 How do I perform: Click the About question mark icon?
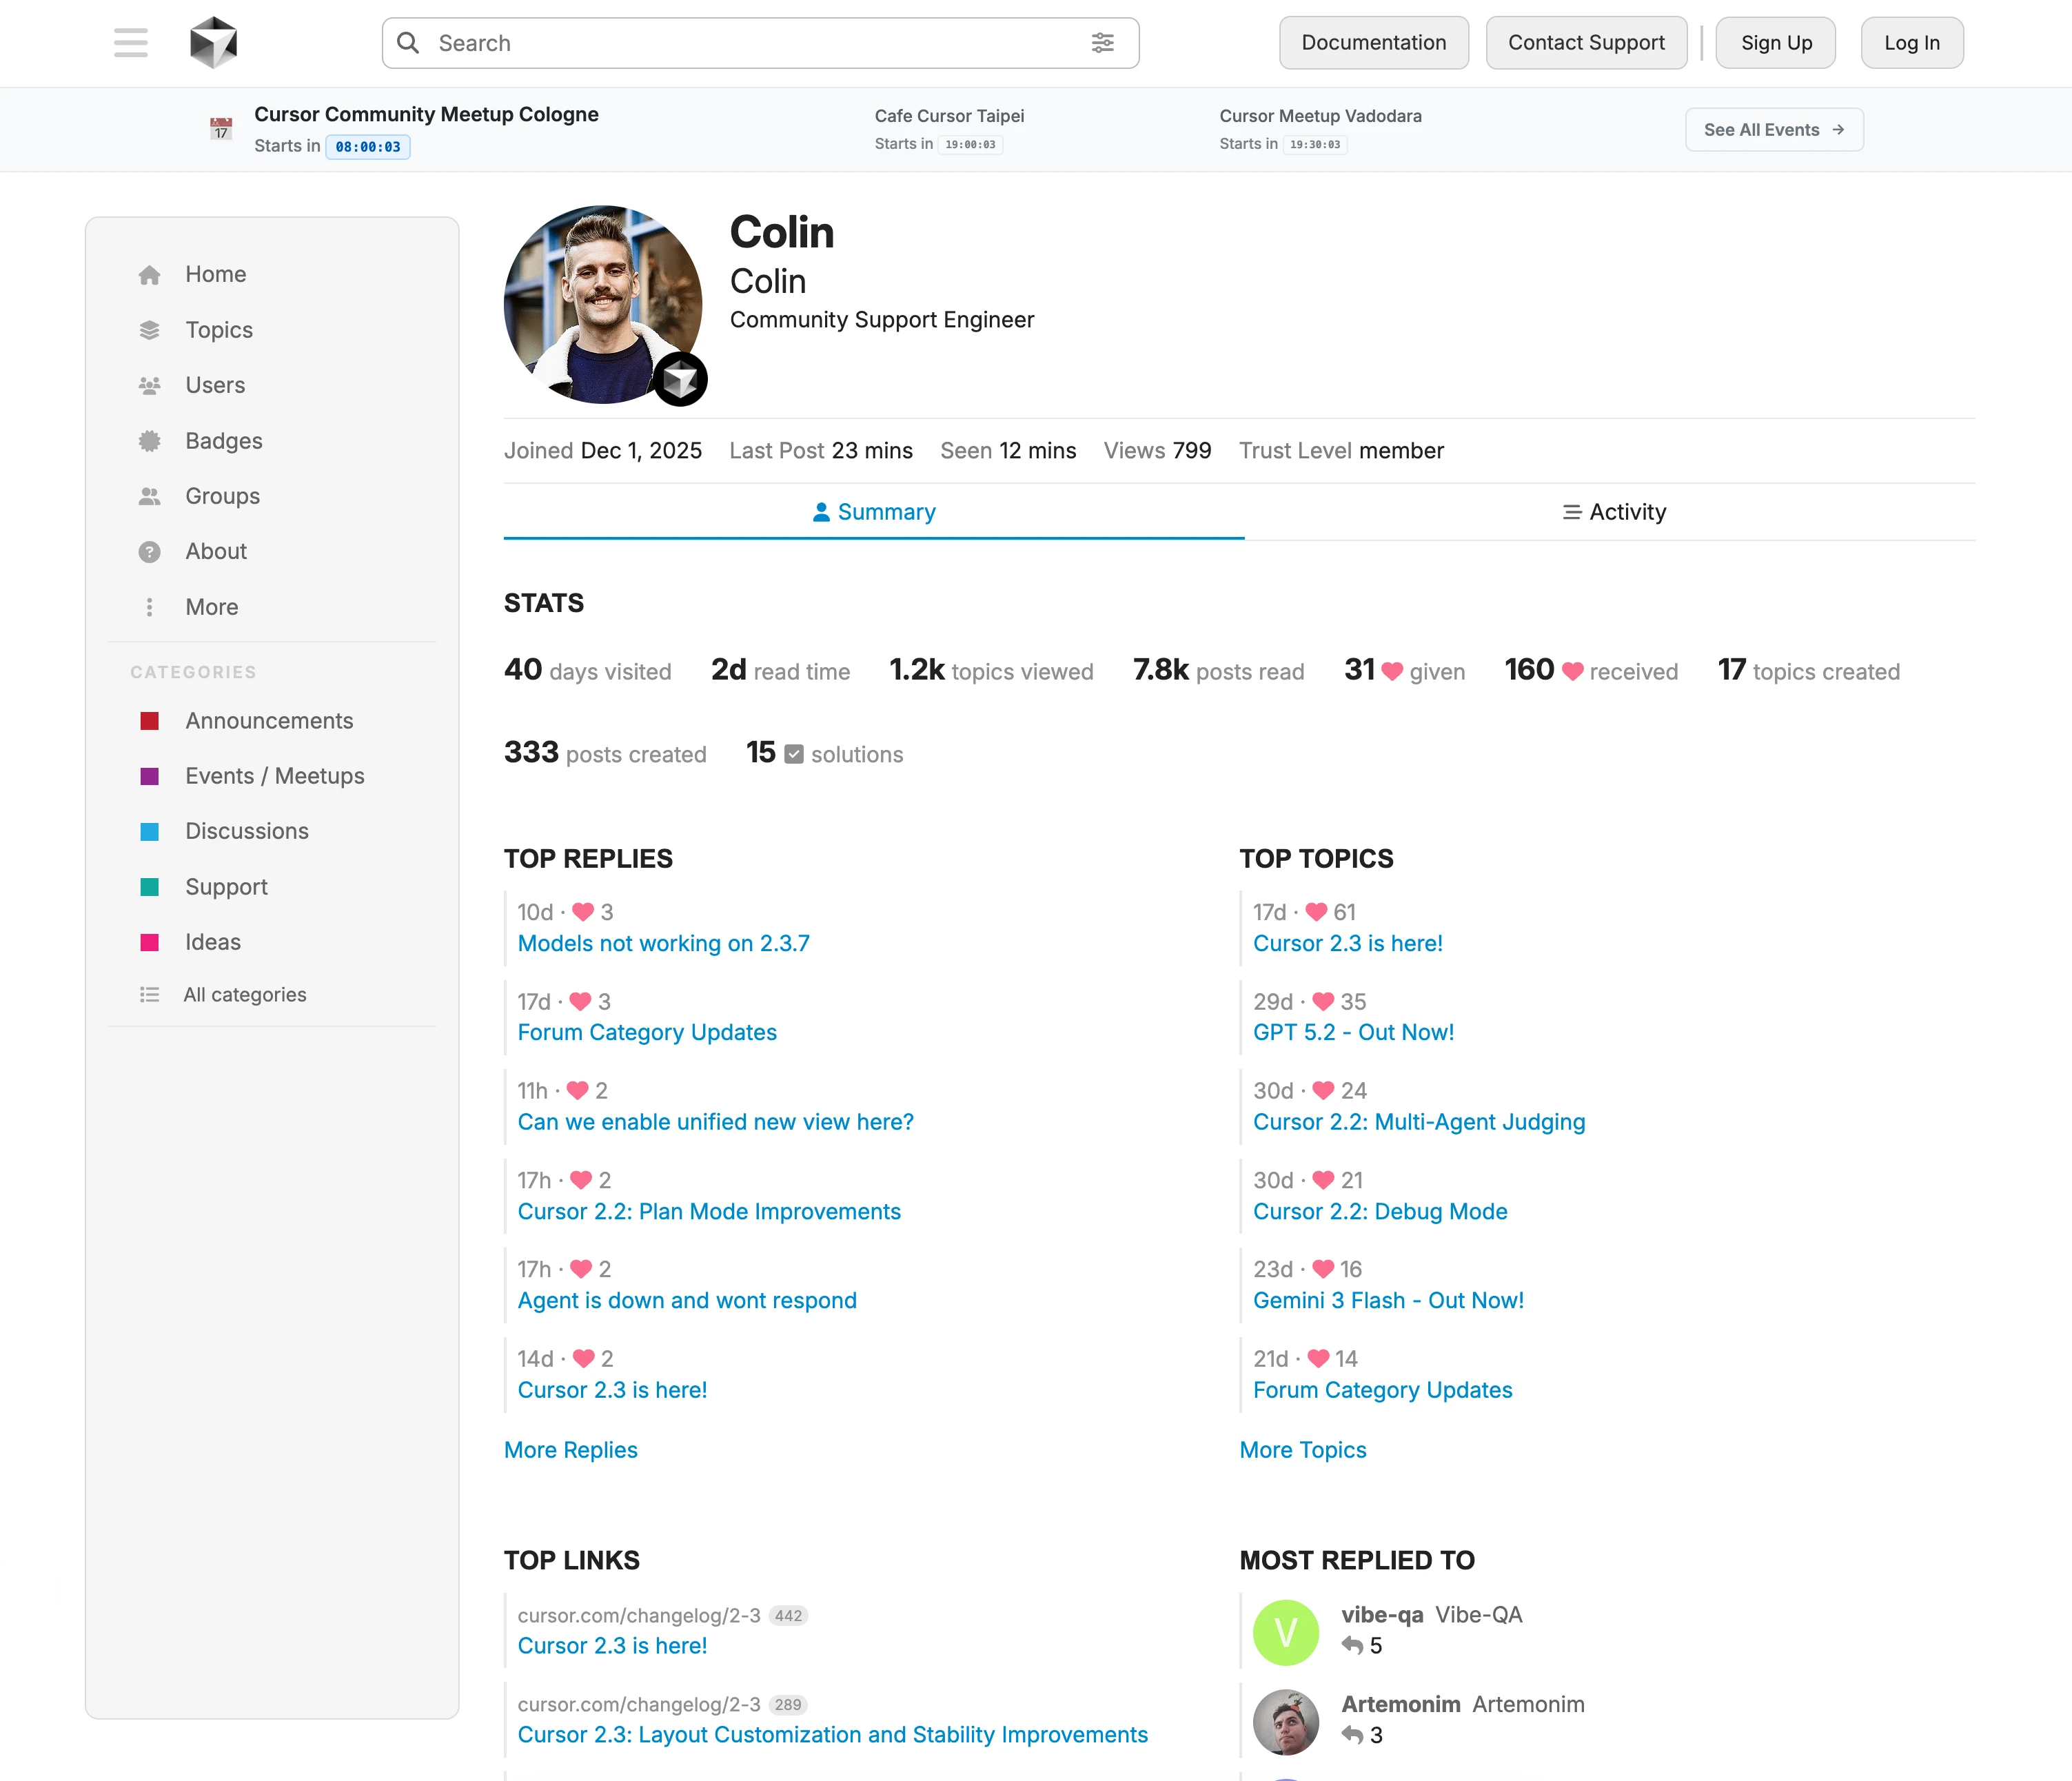click(x=150, y=552)
